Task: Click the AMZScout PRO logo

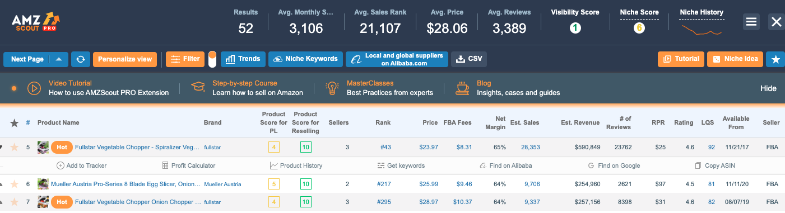Action: click(x=36, y=22)
